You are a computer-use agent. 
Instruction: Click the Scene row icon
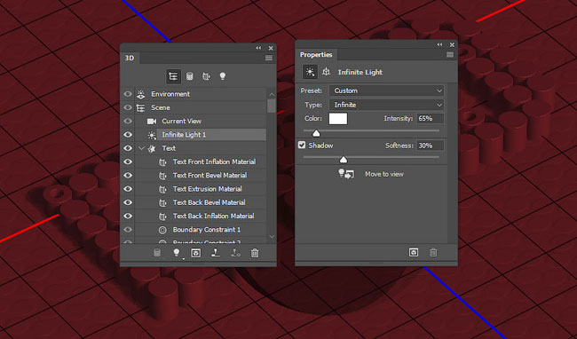(140, 107)
